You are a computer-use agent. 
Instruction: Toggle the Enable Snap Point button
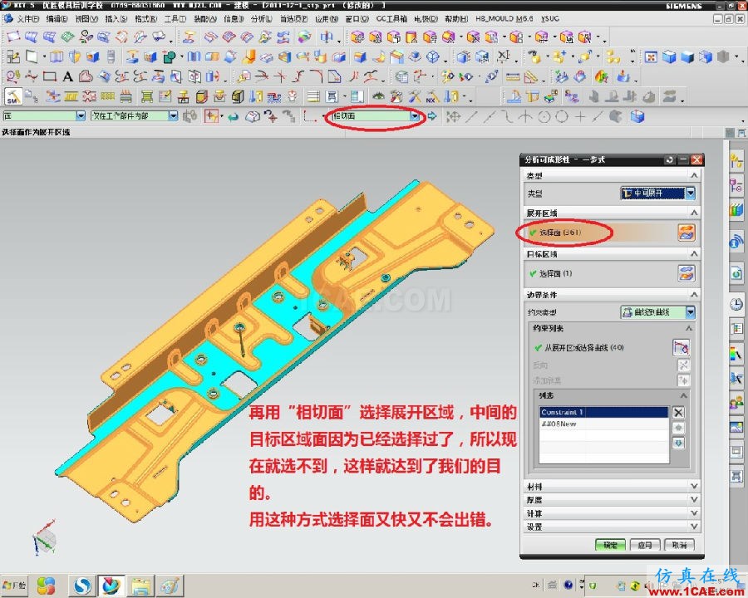pyautogui.click(x=453, y=116)
